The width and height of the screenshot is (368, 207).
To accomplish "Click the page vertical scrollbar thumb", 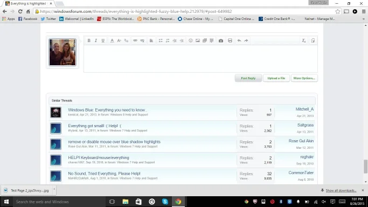I will point(365,166).
